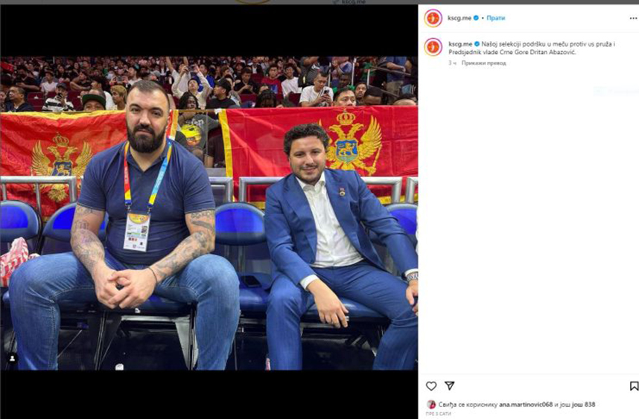Open ana.martinovic068 profile link
The height and width of the screenshot is (419, 639).
(526, 404)
